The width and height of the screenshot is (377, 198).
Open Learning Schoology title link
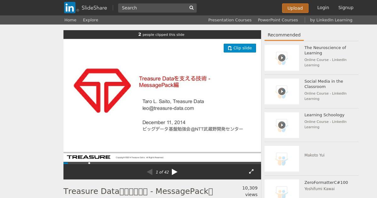324,115
